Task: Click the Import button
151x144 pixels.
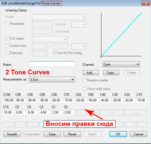Action: click(x=92, y=134)
